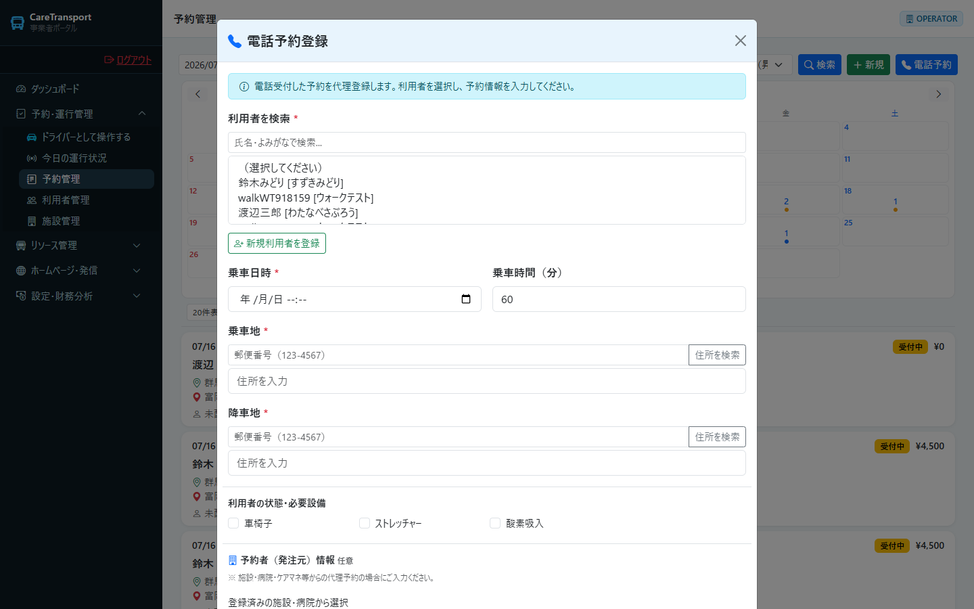Select 渡辺三郎 in user list
Image resolution: width=974 pixels, height=609 pixels.
tap(298, 212)
